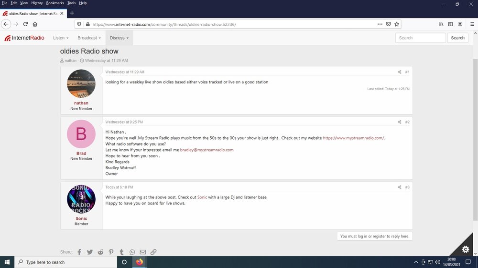This screenshot has width=478, height=268.
Task: Click the Firefox icon on taskbar
Action: 139,262
